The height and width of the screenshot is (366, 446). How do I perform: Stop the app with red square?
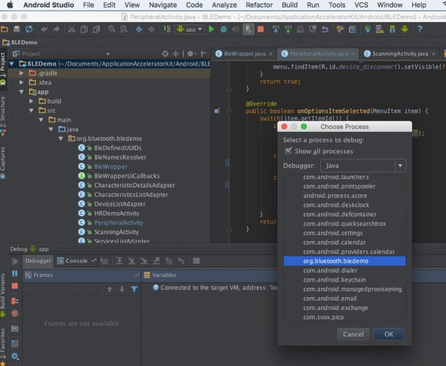click(x=261, y=29)
